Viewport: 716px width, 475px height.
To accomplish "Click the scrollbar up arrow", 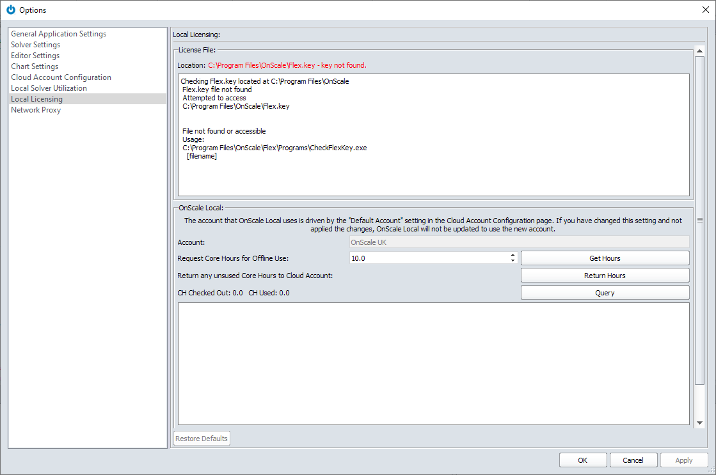I will [699, 51].
